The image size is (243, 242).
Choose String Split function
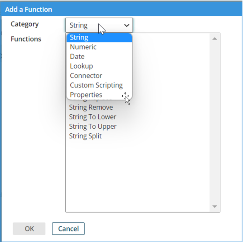coord(85,136)
